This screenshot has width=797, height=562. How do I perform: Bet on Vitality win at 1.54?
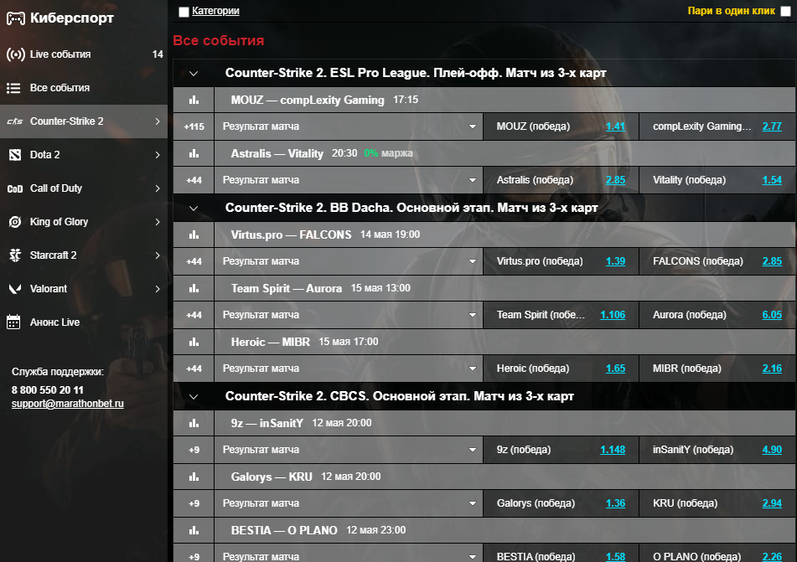point(772,180)
